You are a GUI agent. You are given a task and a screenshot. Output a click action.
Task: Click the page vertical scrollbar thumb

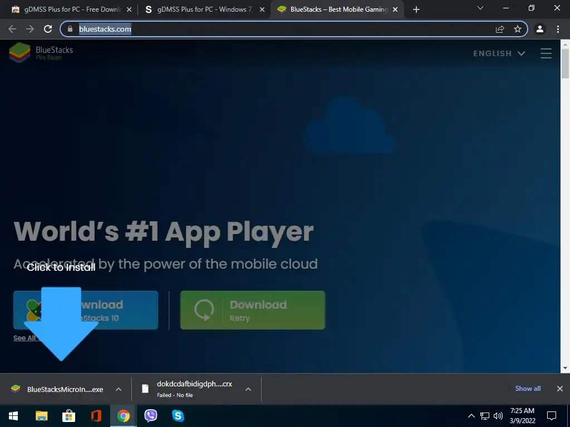565,63
